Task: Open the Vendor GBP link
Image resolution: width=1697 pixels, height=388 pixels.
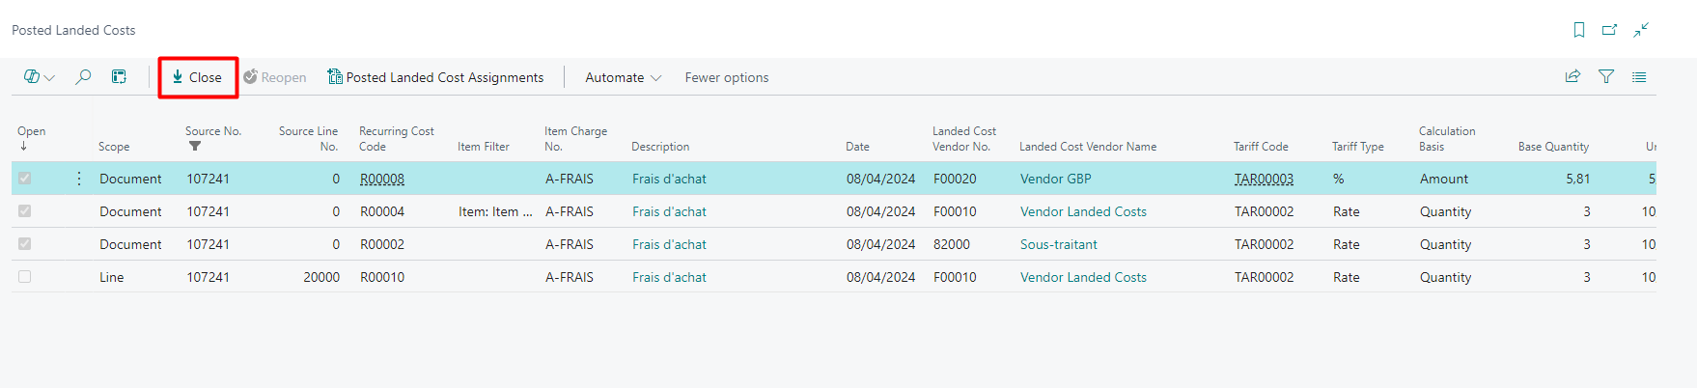Action: [1055, 179]
